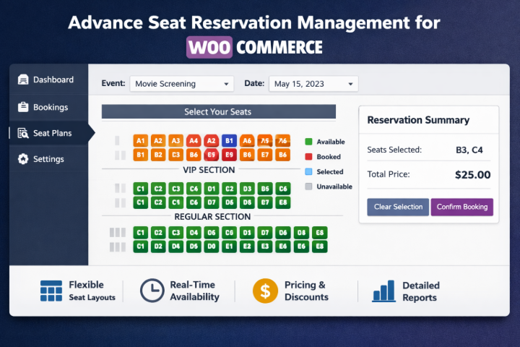Viewport: 520px width, 347px height.
Task: Select the blue B1 seat
Action: (x=229, y=141)
